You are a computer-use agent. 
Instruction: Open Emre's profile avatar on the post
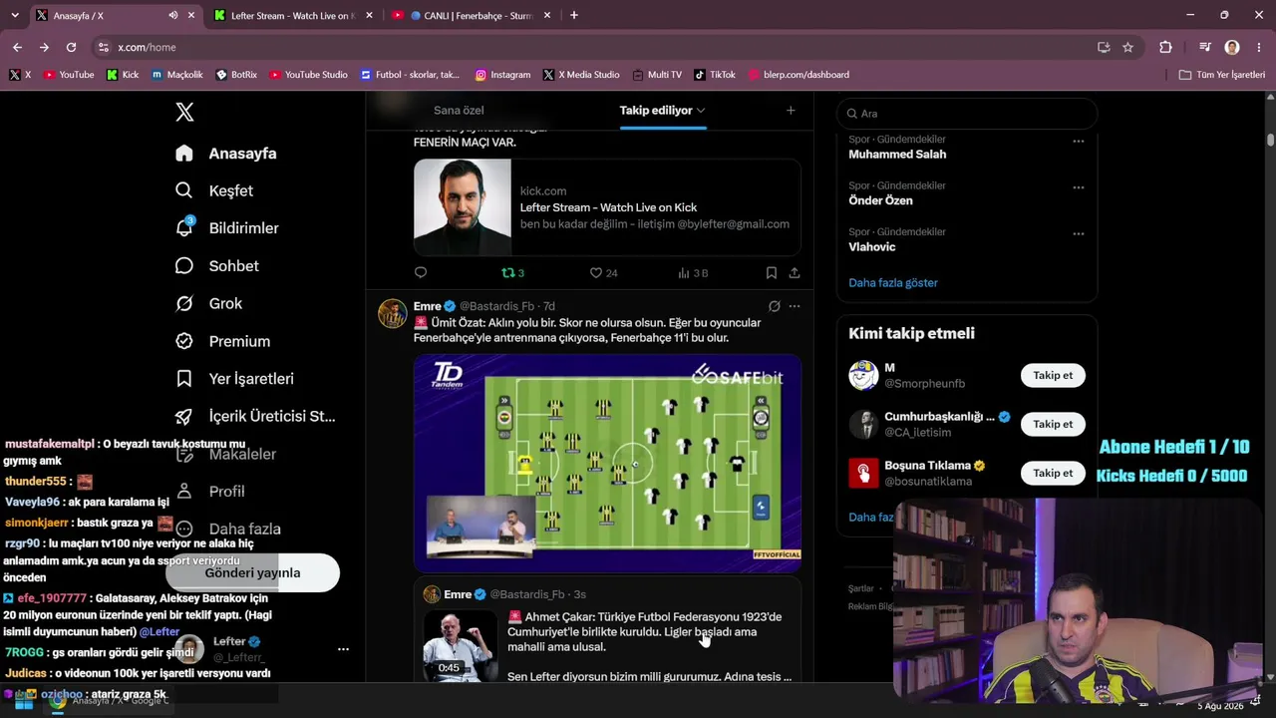click(392, 313)
